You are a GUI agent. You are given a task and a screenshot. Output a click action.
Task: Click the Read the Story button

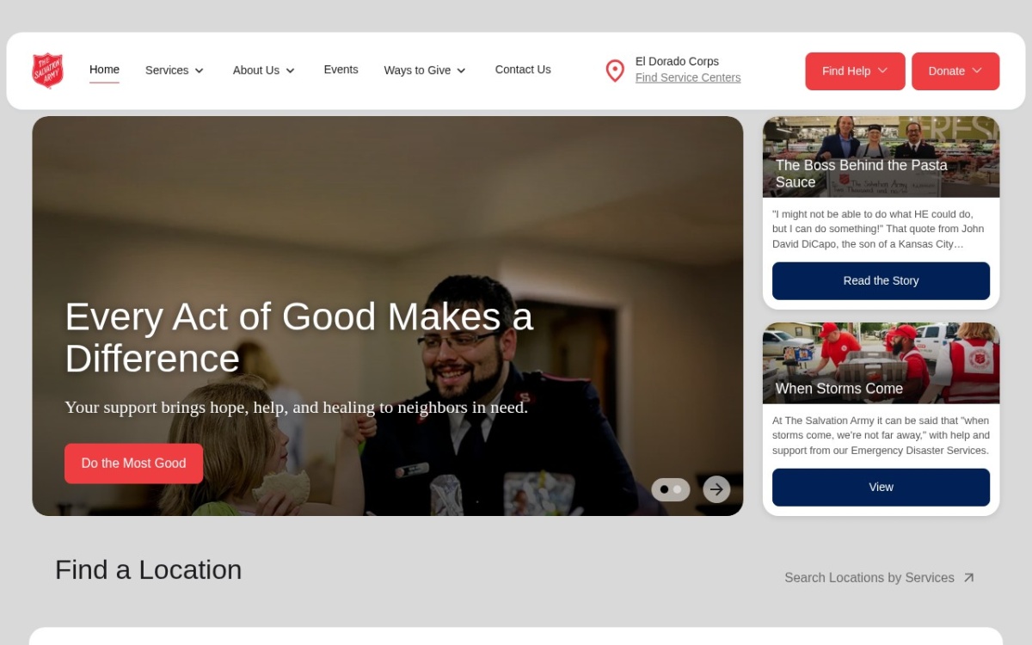point(881,281)
